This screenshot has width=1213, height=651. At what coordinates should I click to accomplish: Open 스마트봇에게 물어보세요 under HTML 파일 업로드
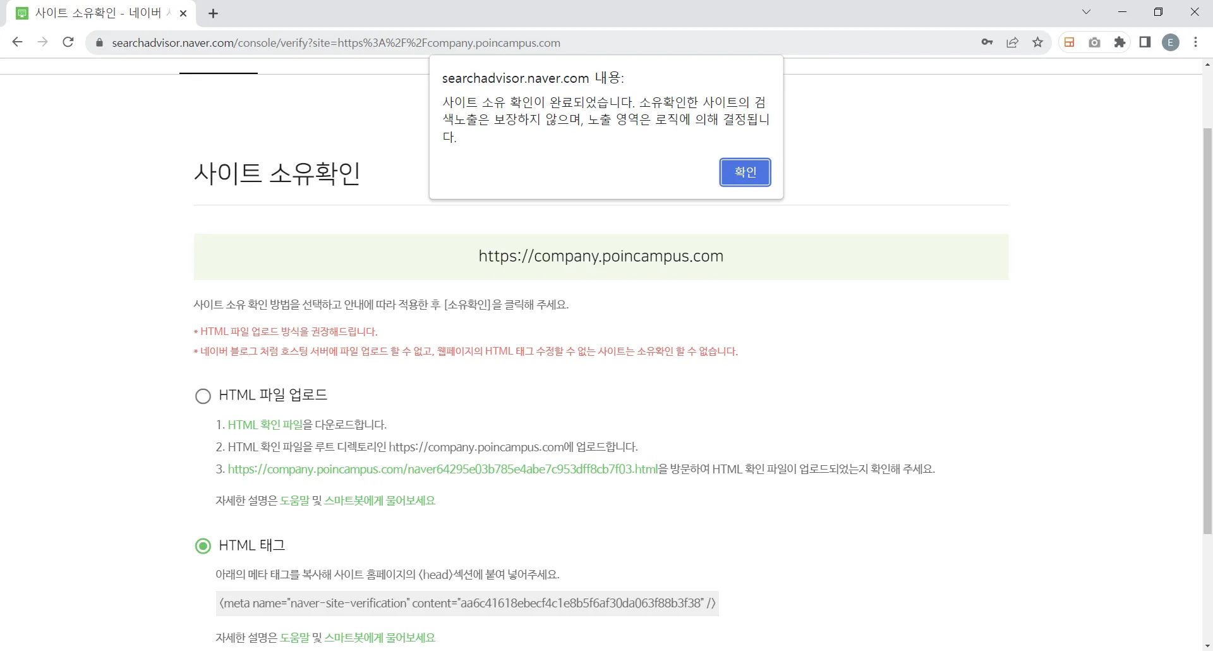pyautogui.click(x=380, y=501)
